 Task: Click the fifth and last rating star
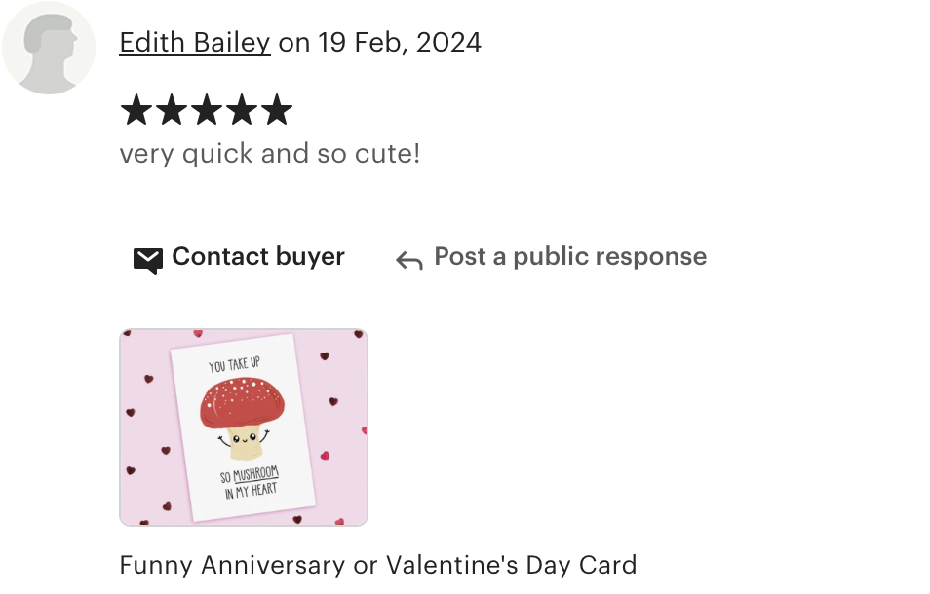click(x=277, y=110)
